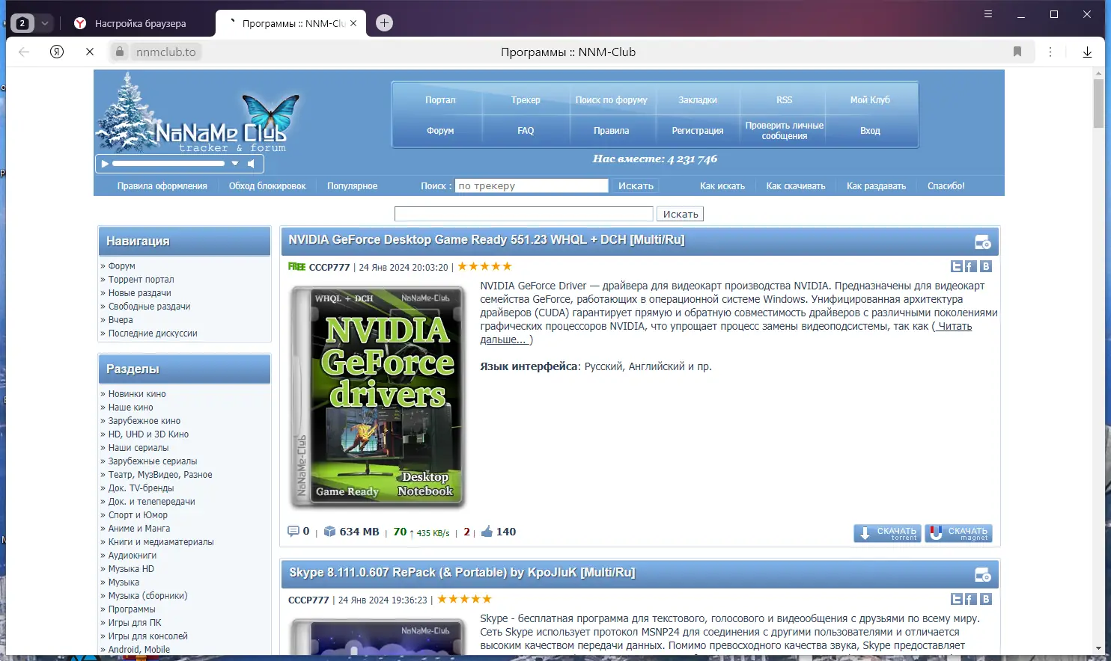Share the NVIDIA post on VK
The width and height of the screenshot is (1111, 661).
pos(986,266)
